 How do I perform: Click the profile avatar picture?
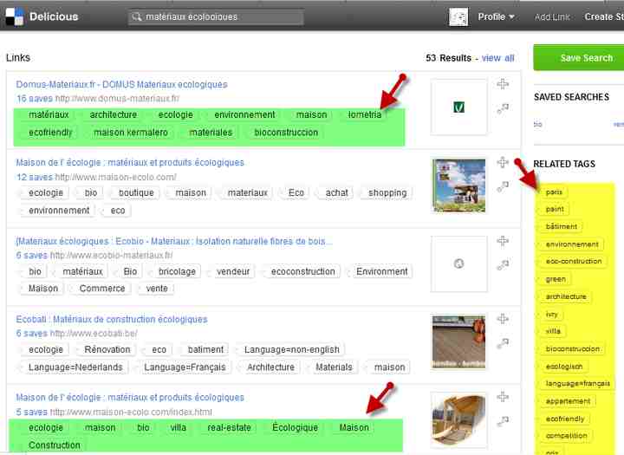(458, 17)
